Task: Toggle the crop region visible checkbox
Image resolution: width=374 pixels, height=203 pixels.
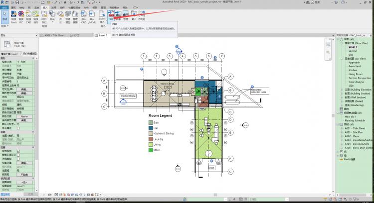Action: coord(18,155)
